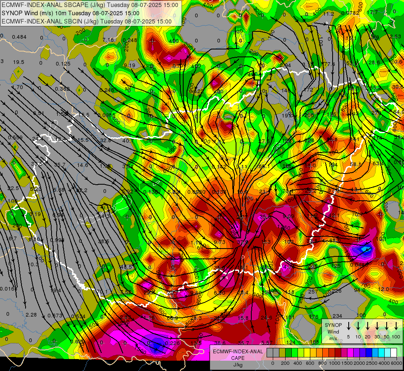This screenshot has height=371, width=404.
Task: Click the map value 70.1
Action: coord(102,292)
